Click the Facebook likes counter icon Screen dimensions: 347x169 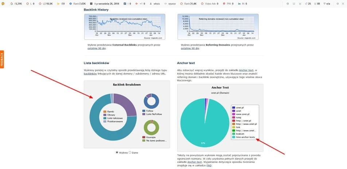pos(125,4)
